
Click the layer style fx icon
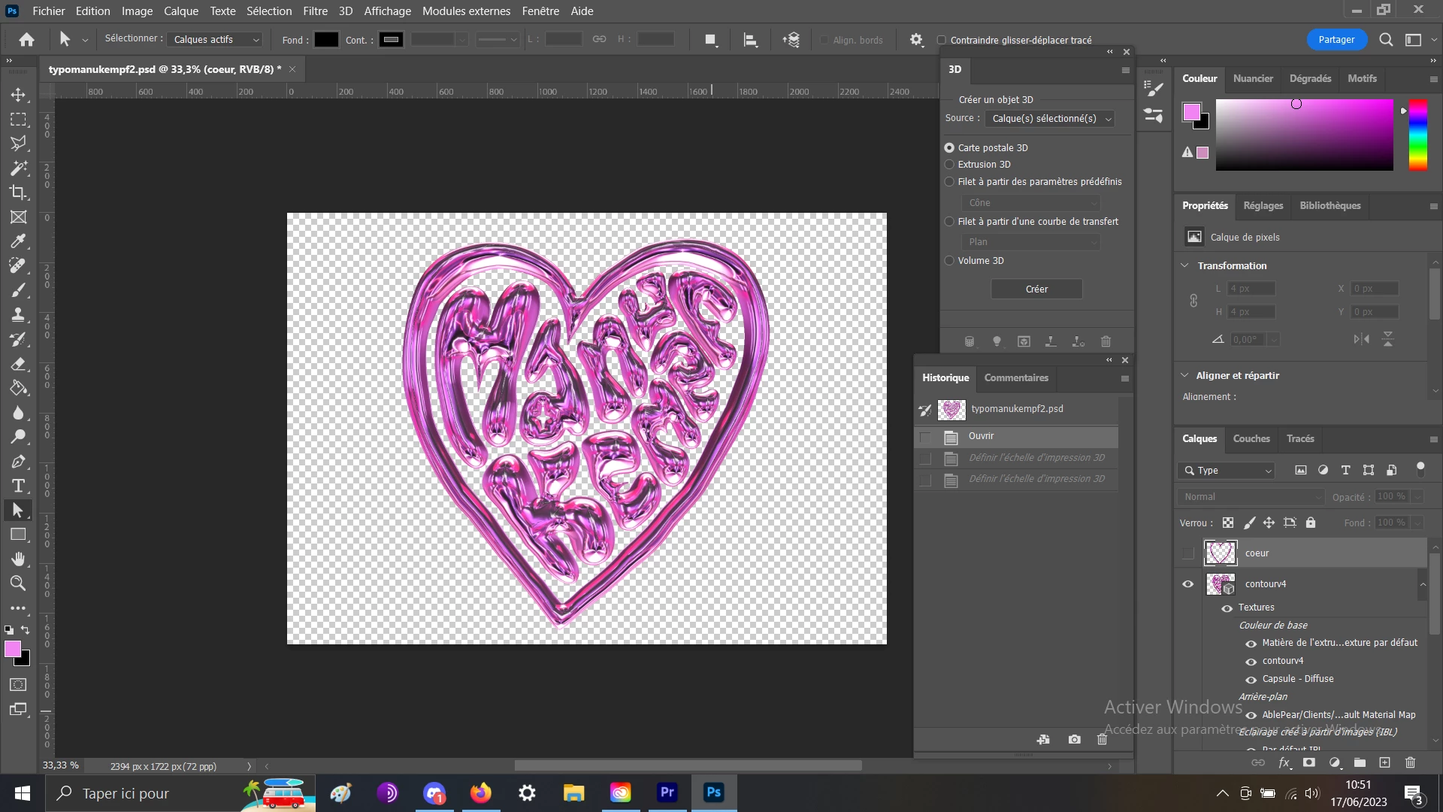[x=1284, y=762]
